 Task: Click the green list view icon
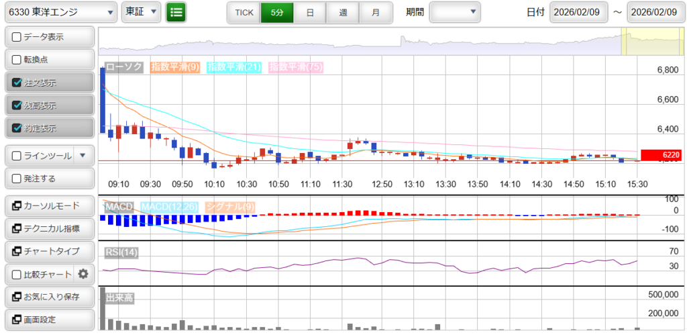[176, 12]
